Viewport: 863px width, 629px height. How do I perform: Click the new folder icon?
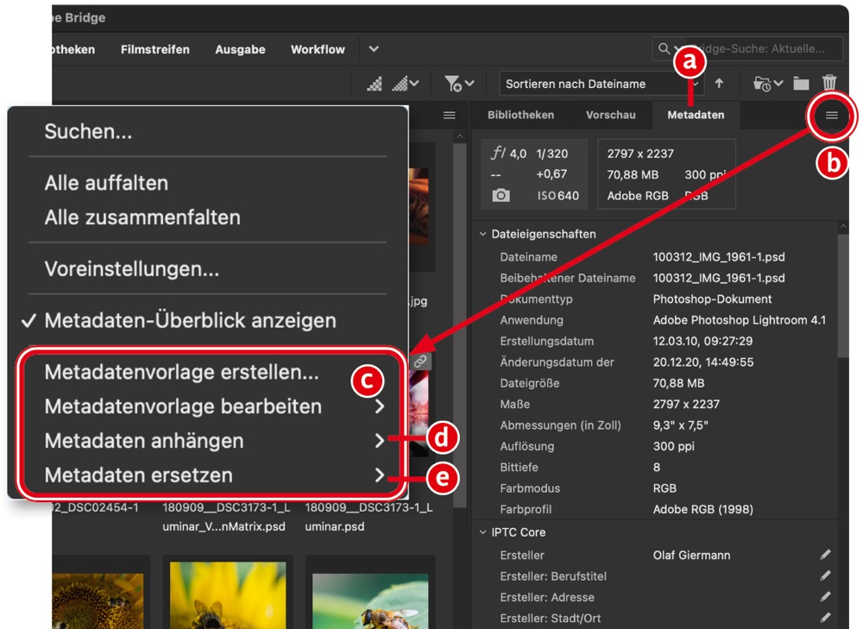[x=802, y=84]
